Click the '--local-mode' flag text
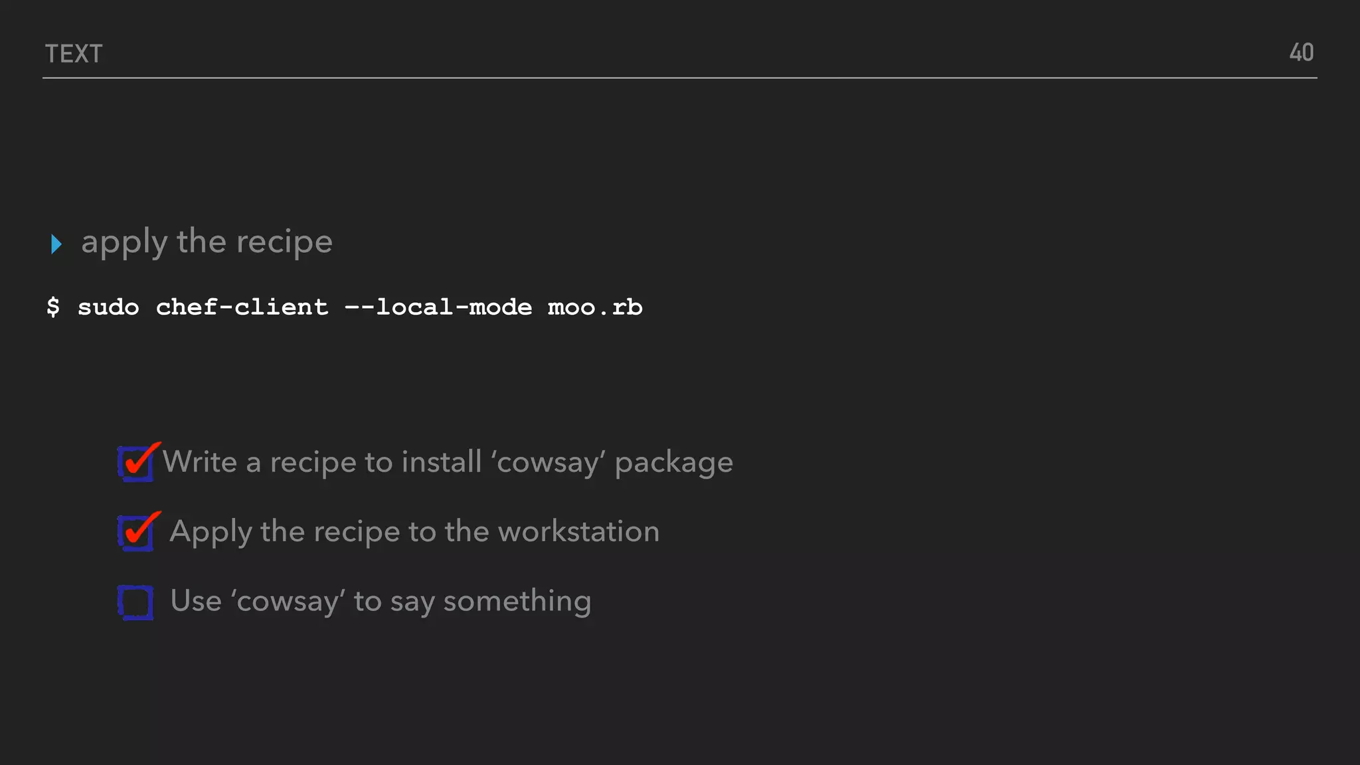 click(x=438, y=307)
